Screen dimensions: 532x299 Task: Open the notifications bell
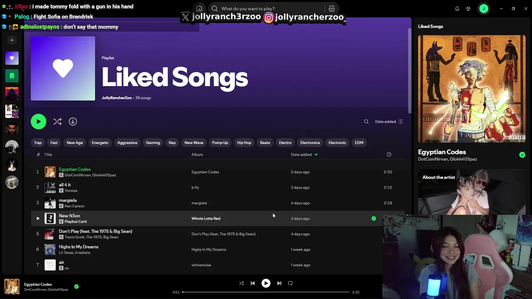coord(457,8)
